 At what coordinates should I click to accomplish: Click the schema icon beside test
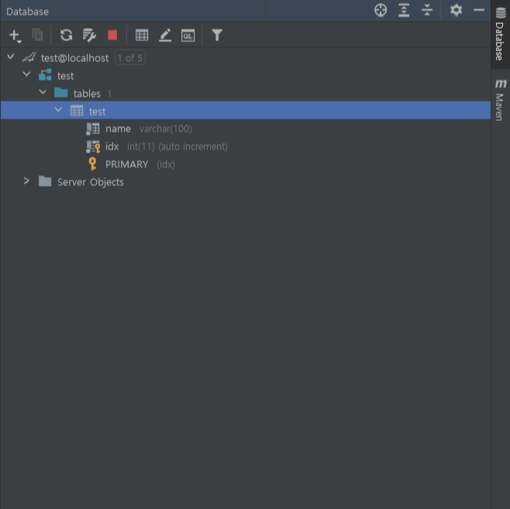tap(45, 74)
